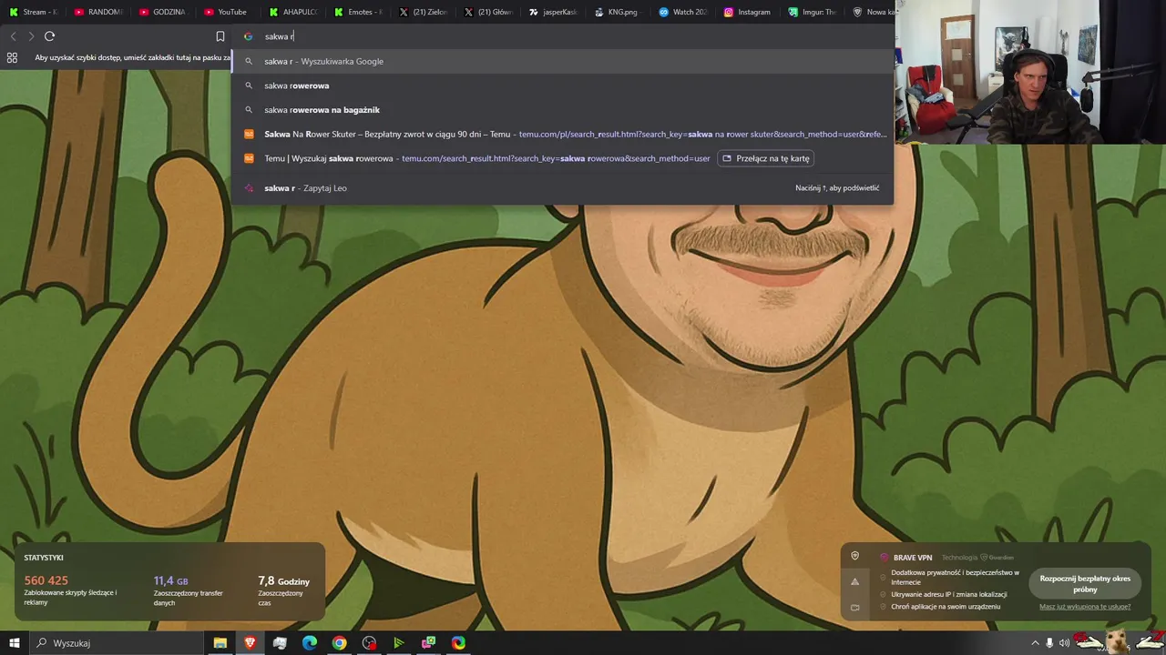Open Microsoft Edge from the taskbar
The height and width of the screenshot is (655, 1166).
(310, 643)
